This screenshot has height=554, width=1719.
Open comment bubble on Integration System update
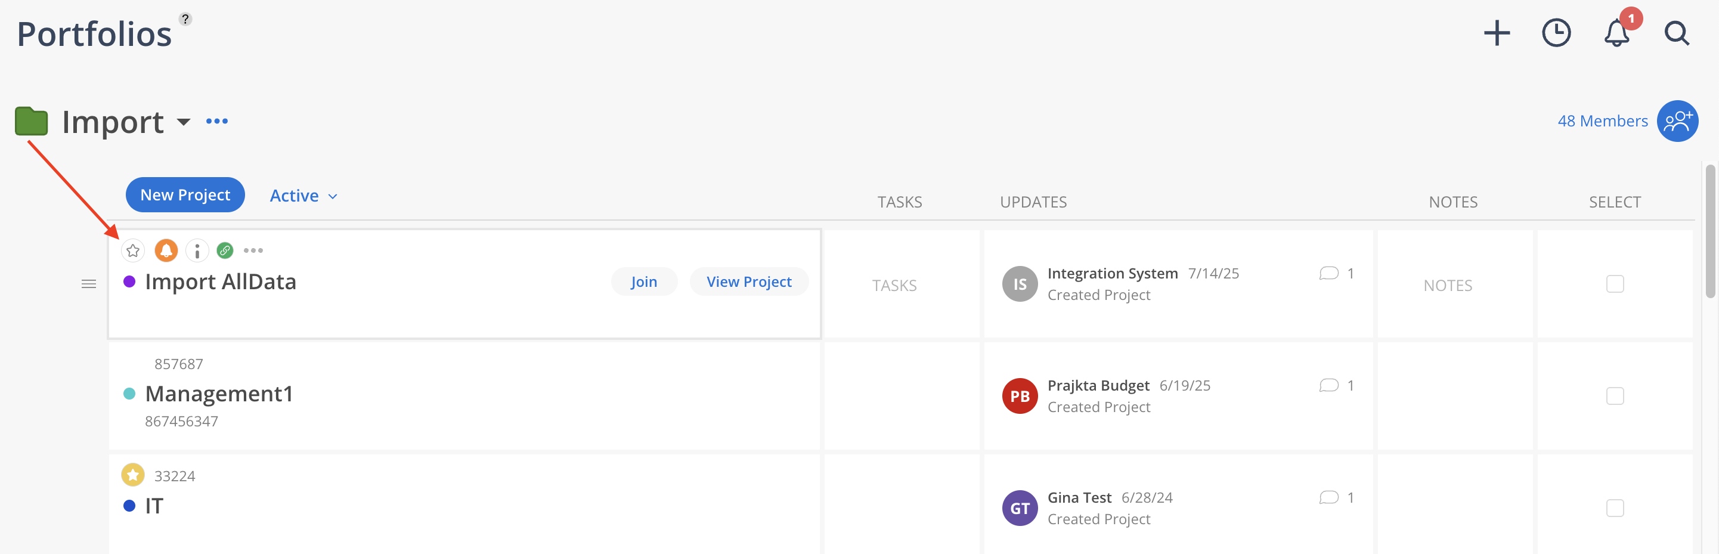(1328, 274)
